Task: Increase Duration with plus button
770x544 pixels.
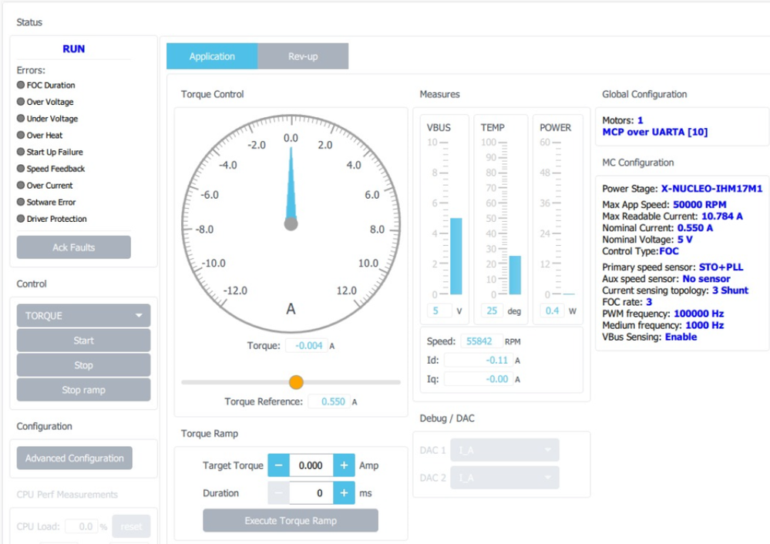Action: point(344,492)
